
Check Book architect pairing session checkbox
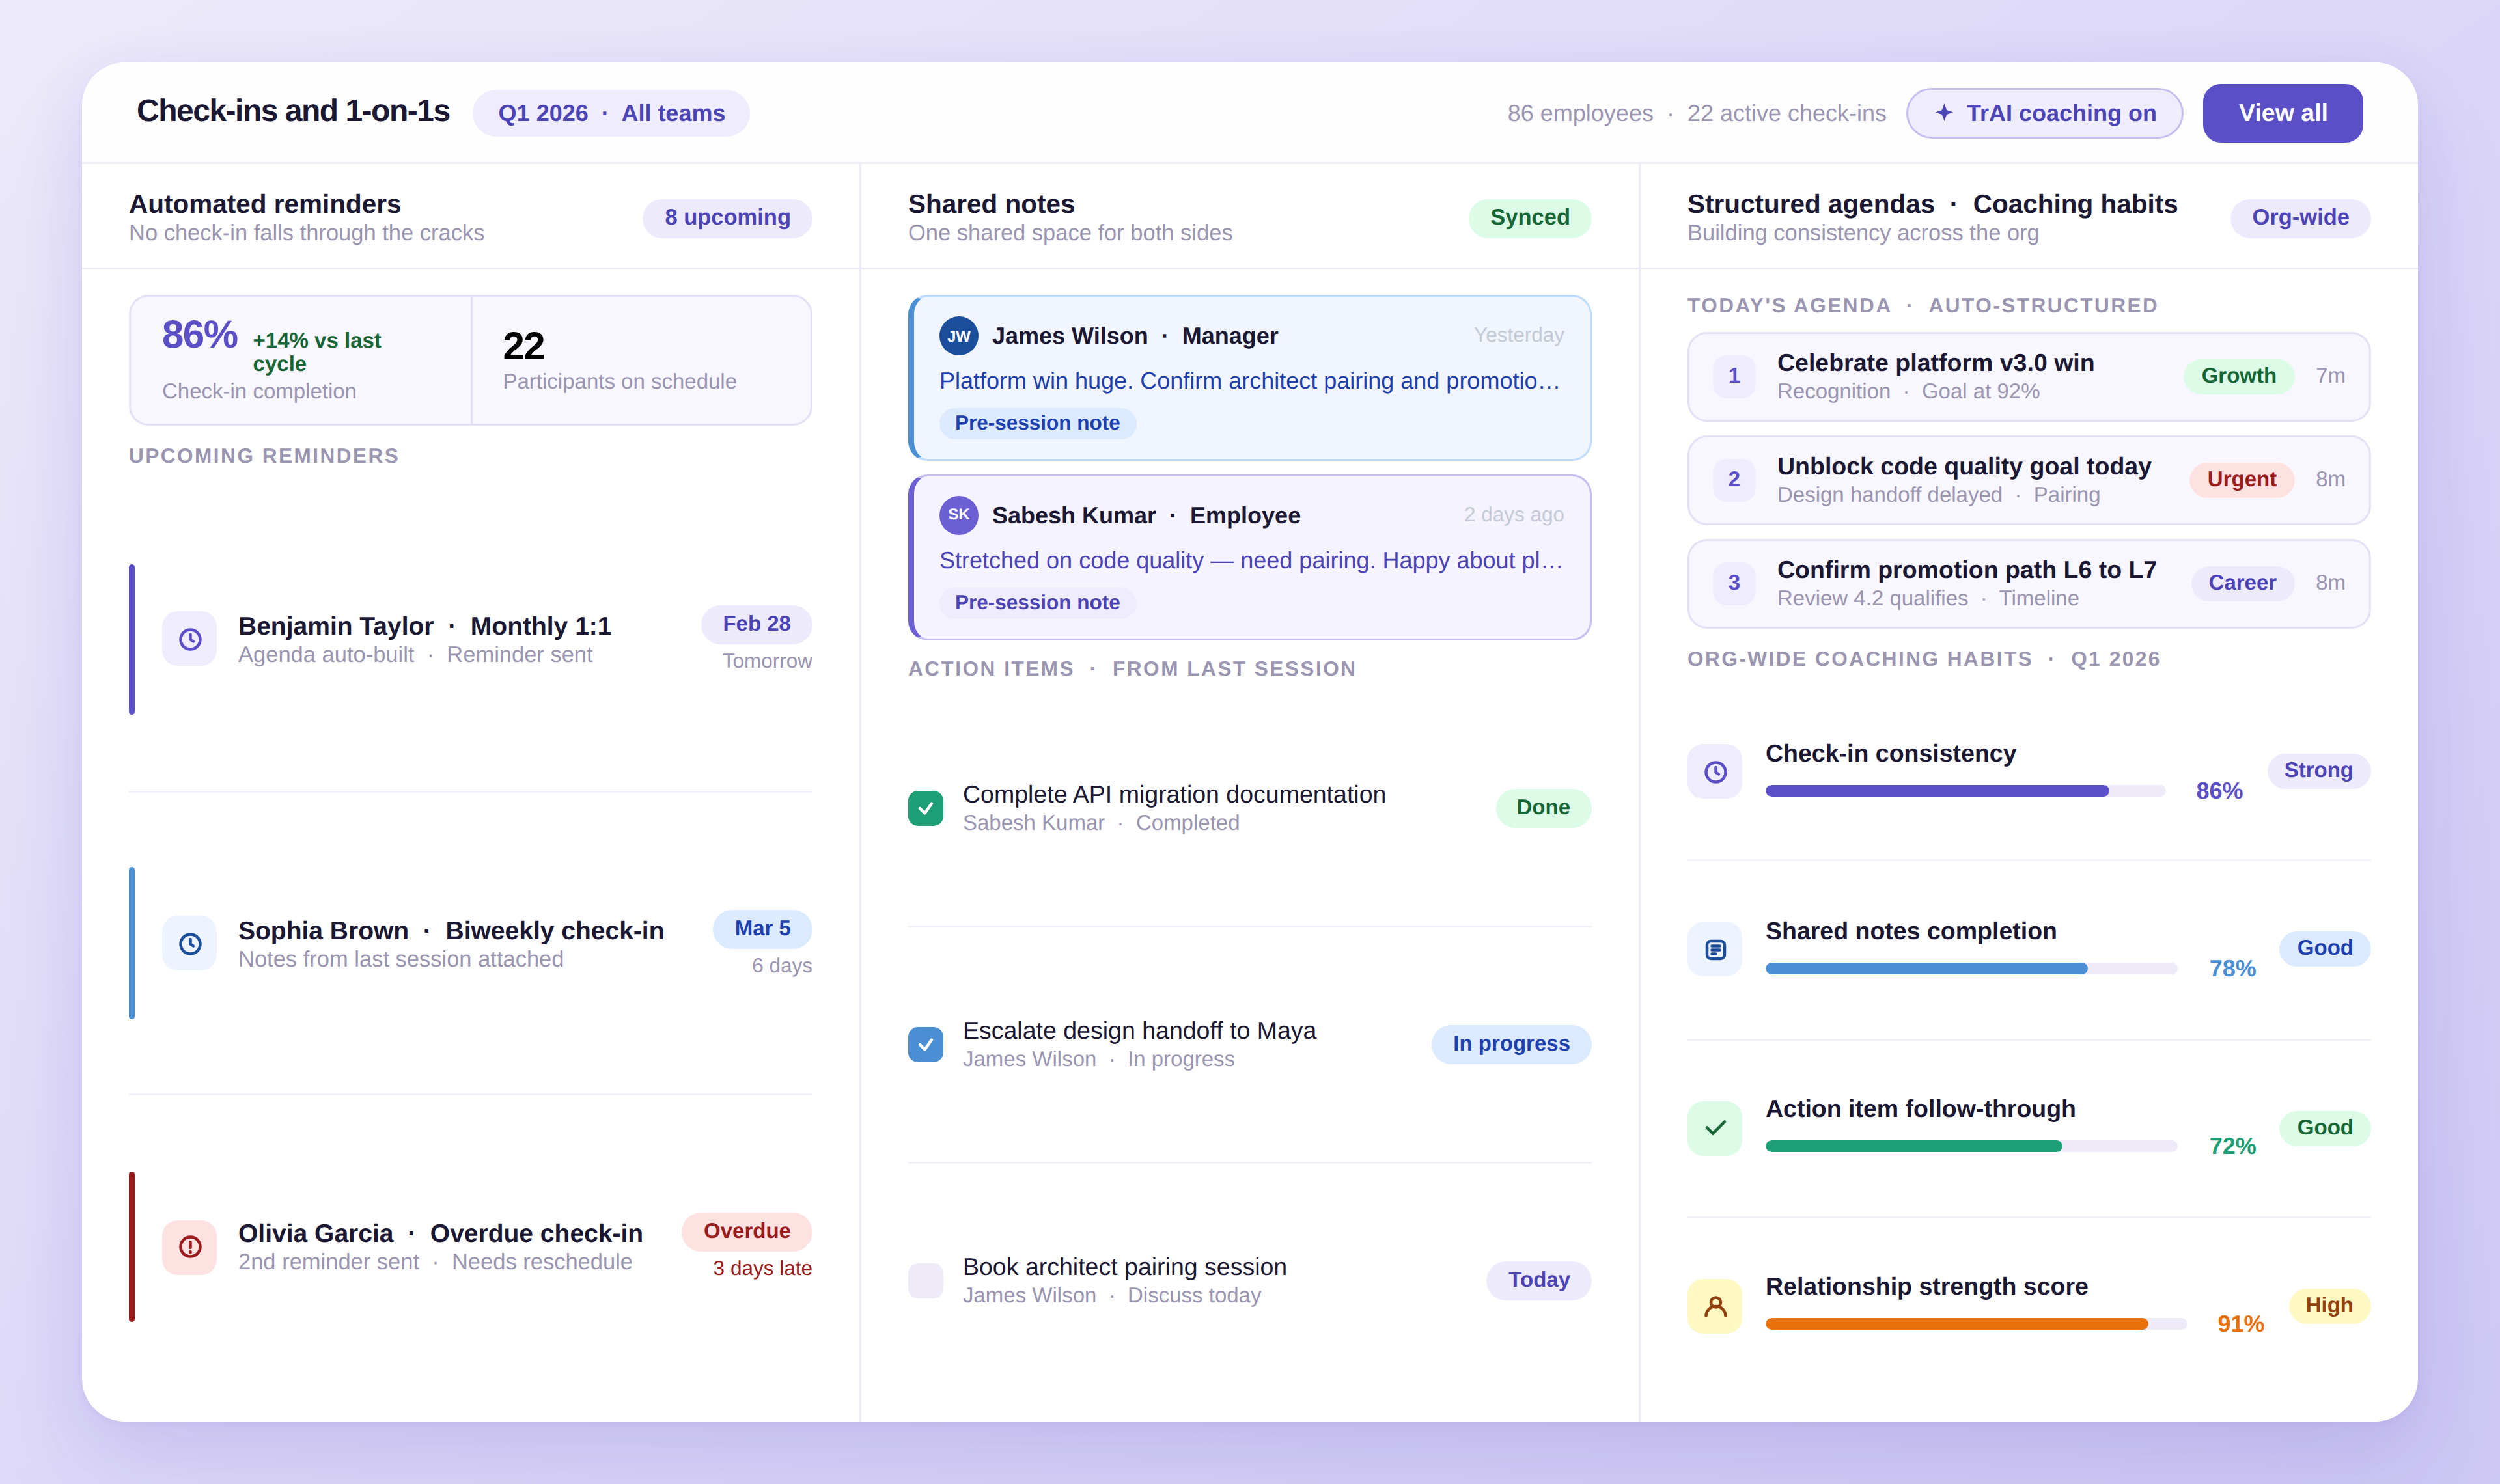(x=925, y=1280)
